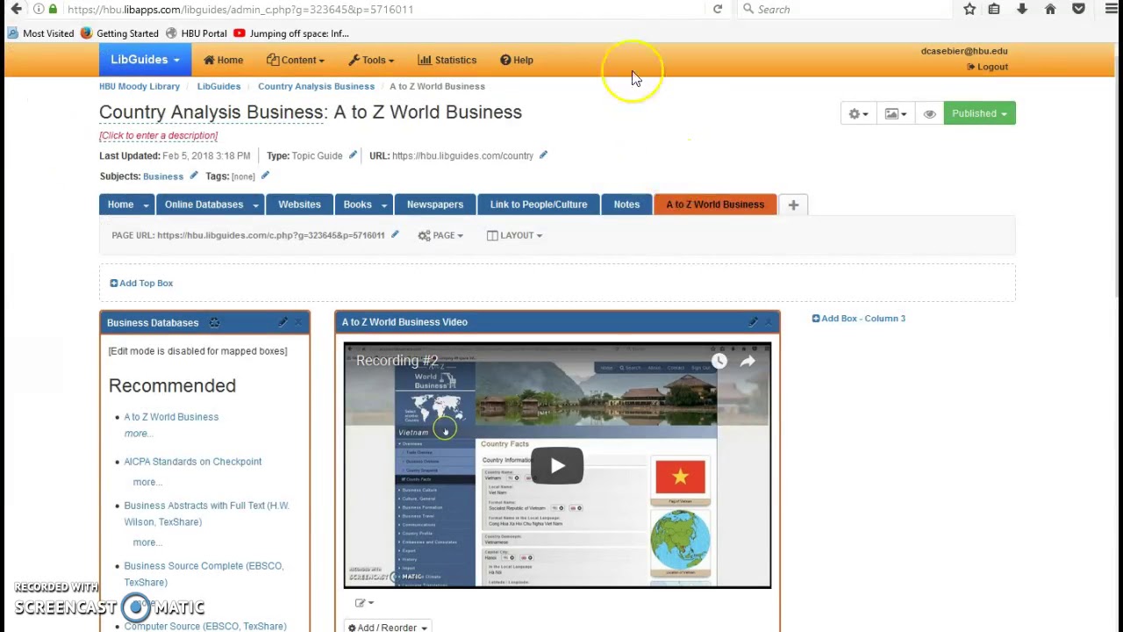Edit the page URL pencil icon
The width and height of the screenshot is (1123, 632).
tap(395, 235)
